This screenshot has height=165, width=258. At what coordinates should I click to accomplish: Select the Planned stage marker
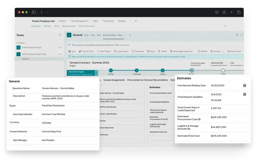pos(111,70)
